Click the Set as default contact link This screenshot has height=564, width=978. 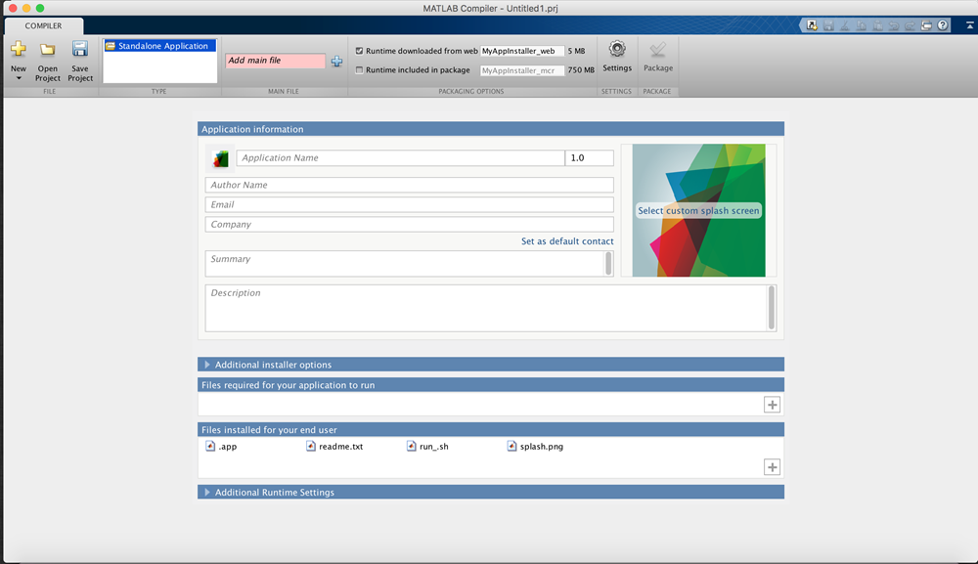567,241
